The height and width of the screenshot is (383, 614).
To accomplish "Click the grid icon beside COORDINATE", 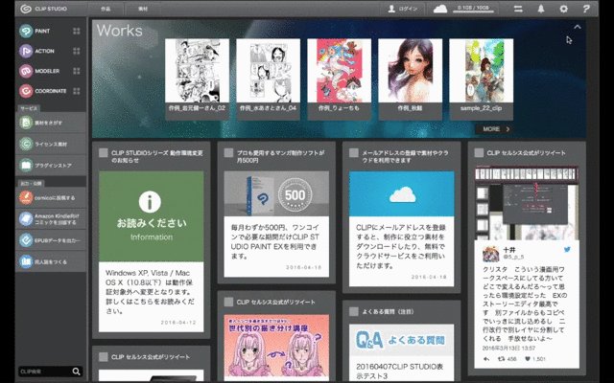I will (77, 91).
